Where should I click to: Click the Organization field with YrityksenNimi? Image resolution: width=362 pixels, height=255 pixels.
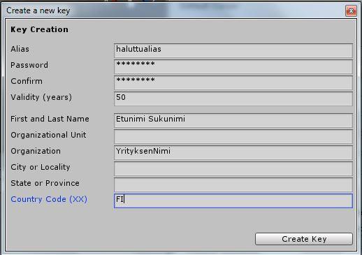(x=233, y=152)
